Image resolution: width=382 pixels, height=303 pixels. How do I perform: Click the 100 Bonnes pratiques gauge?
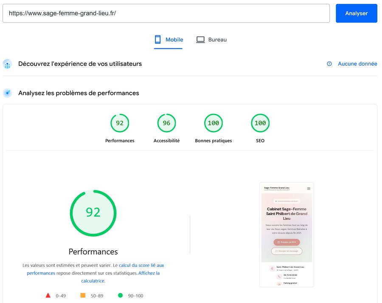click(x=213, y=123)
